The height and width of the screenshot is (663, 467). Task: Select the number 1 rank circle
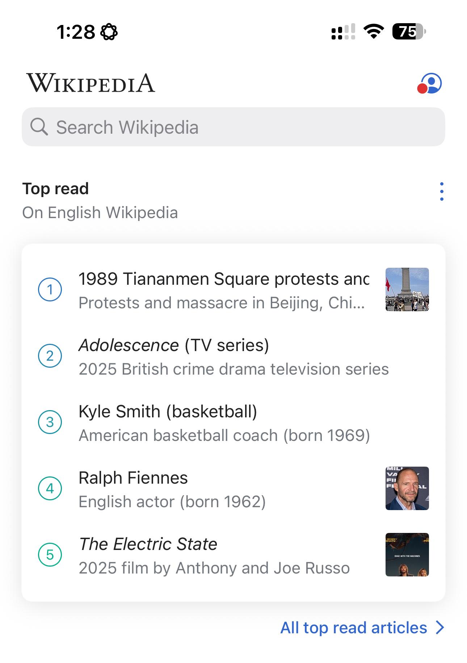tap(50, 289)
